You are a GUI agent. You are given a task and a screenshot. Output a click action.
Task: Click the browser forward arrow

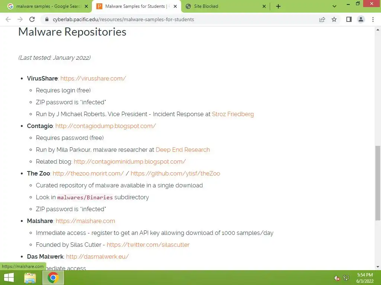(x=20, y=19)
